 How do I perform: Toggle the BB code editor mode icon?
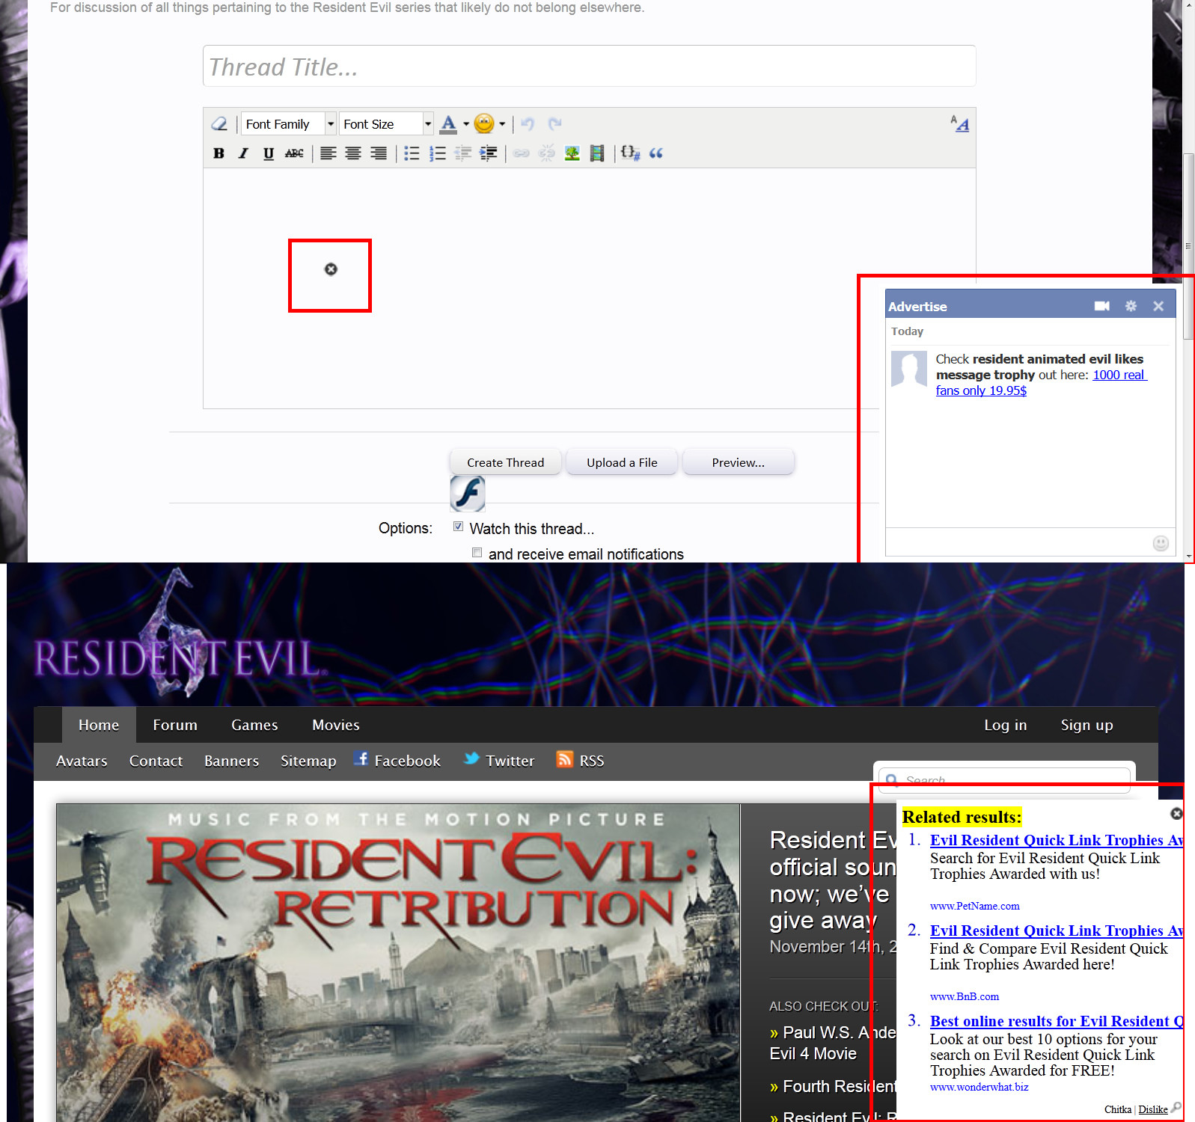[959, 123]
